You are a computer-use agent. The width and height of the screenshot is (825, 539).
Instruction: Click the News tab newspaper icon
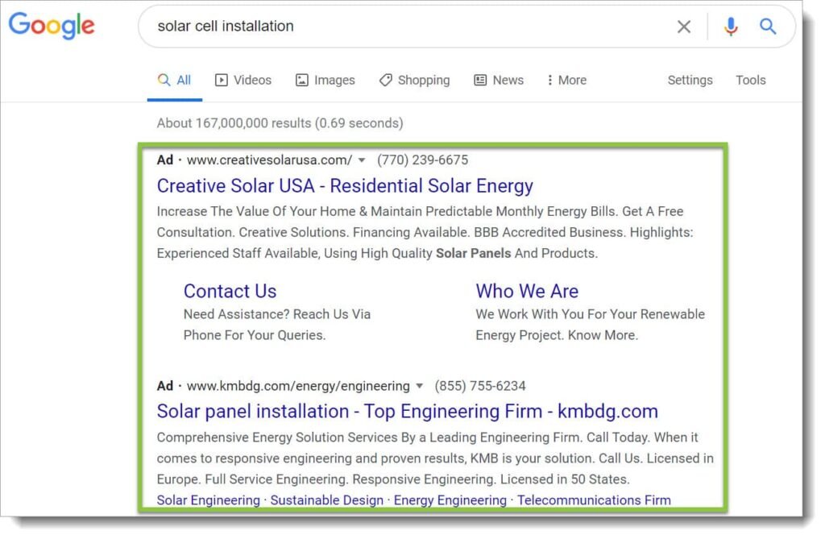point(480,80)
